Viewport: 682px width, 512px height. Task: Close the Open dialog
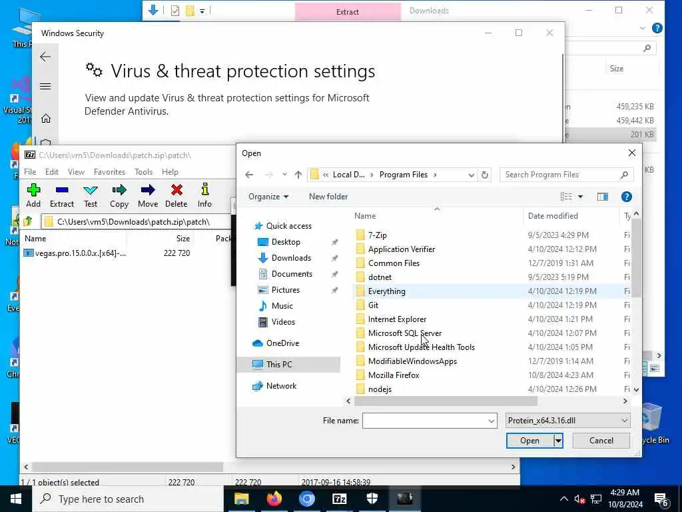(631, 153)
